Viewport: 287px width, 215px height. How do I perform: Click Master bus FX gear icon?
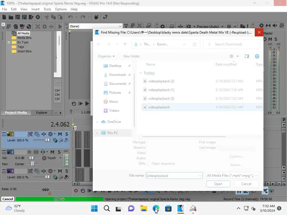pyautogui.click(x=265, y=39)
